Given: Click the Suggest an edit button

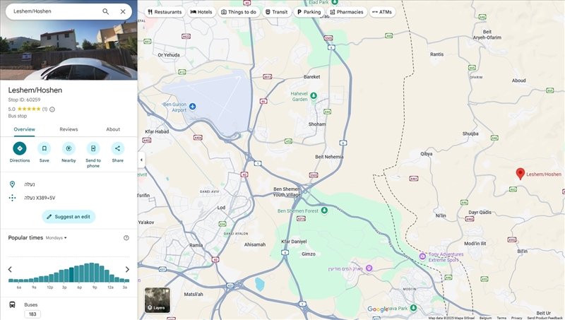Looking at the screenshot, I should tap(69, 216).
